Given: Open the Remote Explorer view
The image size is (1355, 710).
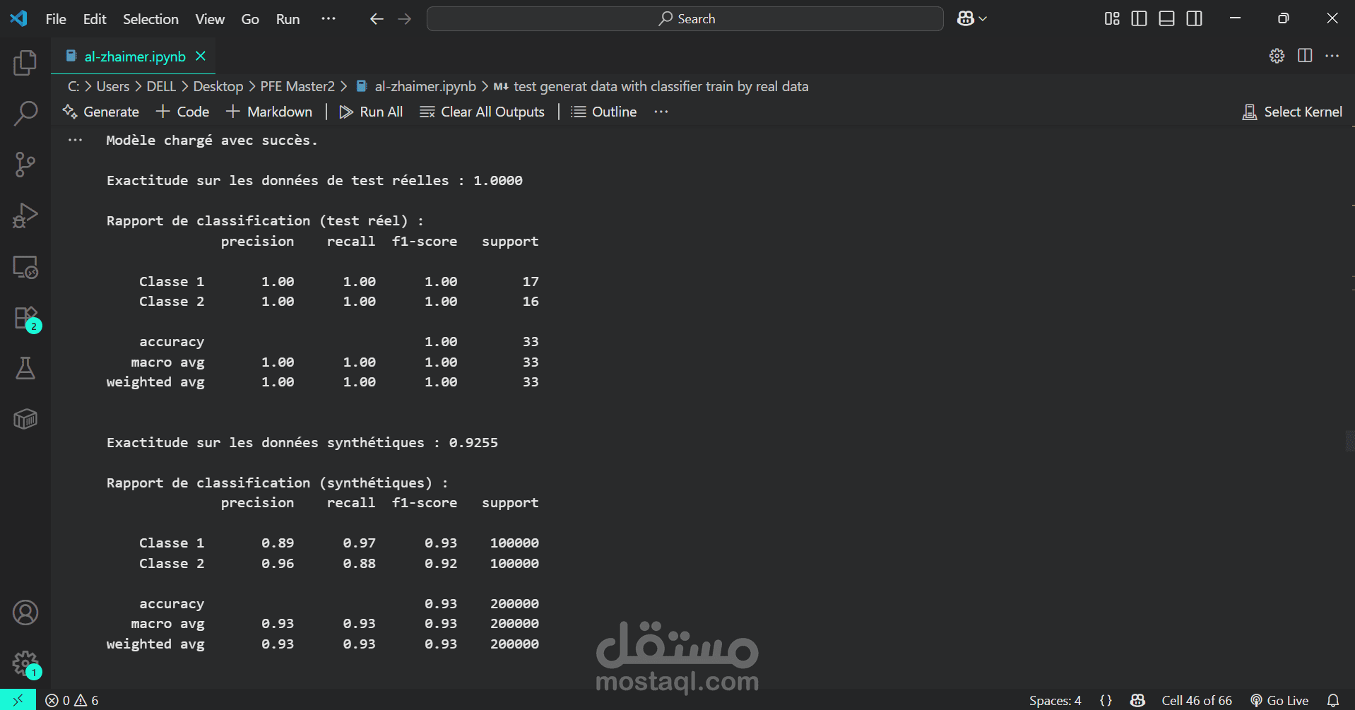Looking at the screenshot, I should pyautogui.click(x=25, y=267).
